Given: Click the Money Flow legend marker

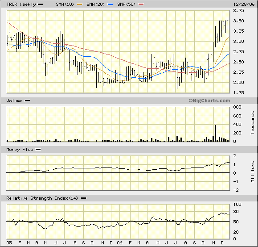Looking at the screenshot, I should click(x=38, y=149).
